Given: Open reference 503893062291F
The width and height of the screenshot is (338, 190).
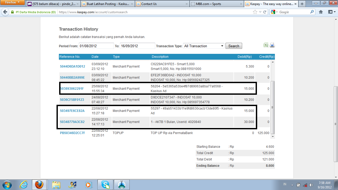Looking at the screenshot, I should pyautogui.click(x=72, y=89).
